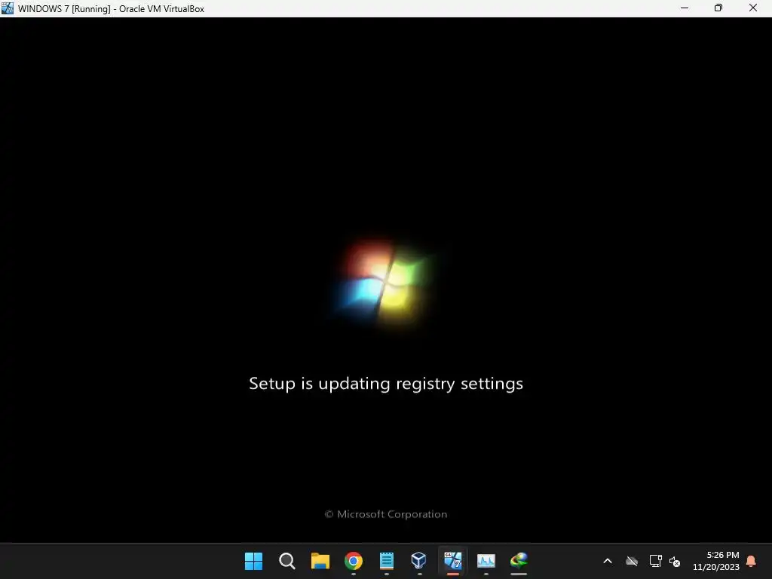Click the '© Microsoft Corporation' text
The width and height of the screenshot is (772, 579).
(x=386, y=514)
